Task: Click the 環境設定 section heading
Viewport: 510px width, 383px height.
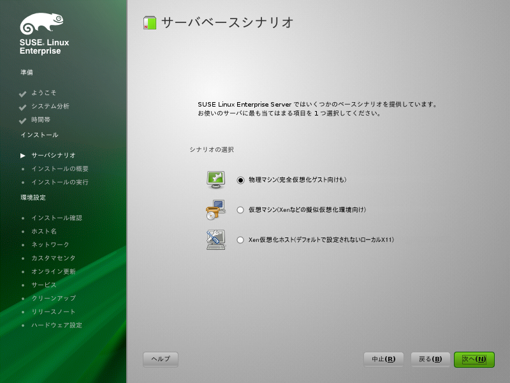Action: (x=33, y=197)
